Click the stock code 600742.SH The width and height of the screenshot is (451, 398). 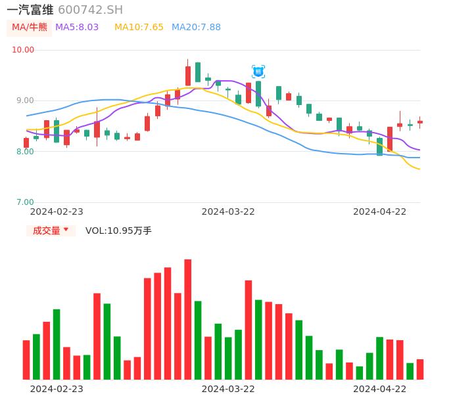(90, 10)
